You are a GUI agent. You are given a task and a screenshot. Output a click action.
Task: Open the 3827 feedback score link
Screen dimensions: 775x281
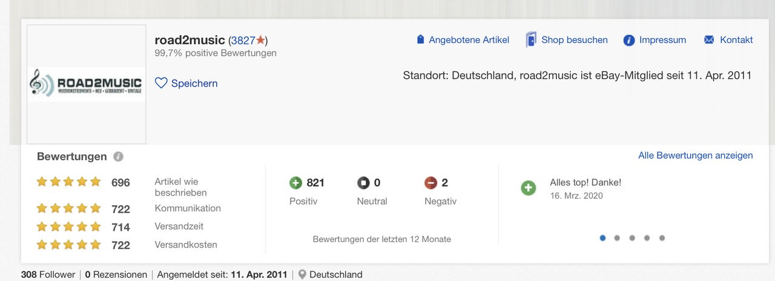(243, 41)
